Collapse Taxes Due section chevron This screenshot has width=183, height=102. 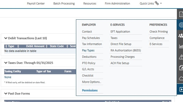tap(6, 63)
